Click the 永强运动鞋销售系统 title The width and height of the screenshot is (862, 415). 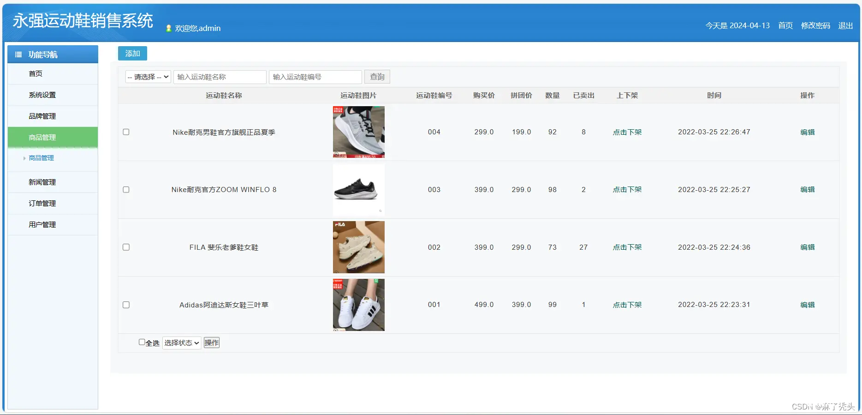pyautogui.click(x=83, y=21)
